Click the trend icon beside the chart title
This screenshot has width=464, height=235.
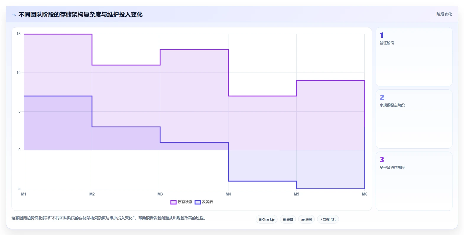(x=14, y=15)
